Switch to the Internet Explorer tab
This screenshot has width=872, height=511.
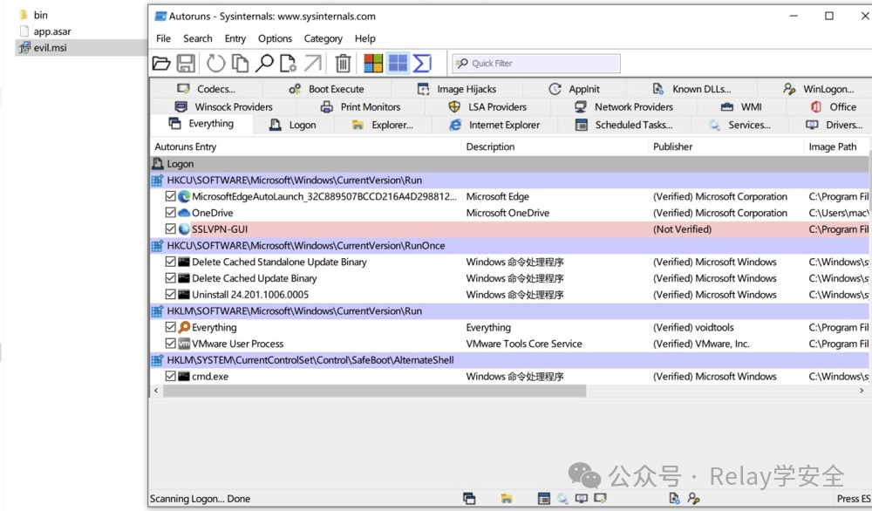point(494,125)
